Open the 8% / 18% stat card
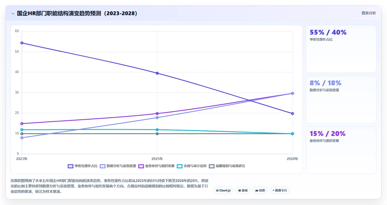Viewport: 387px width, 205px height. click(341, 100)
